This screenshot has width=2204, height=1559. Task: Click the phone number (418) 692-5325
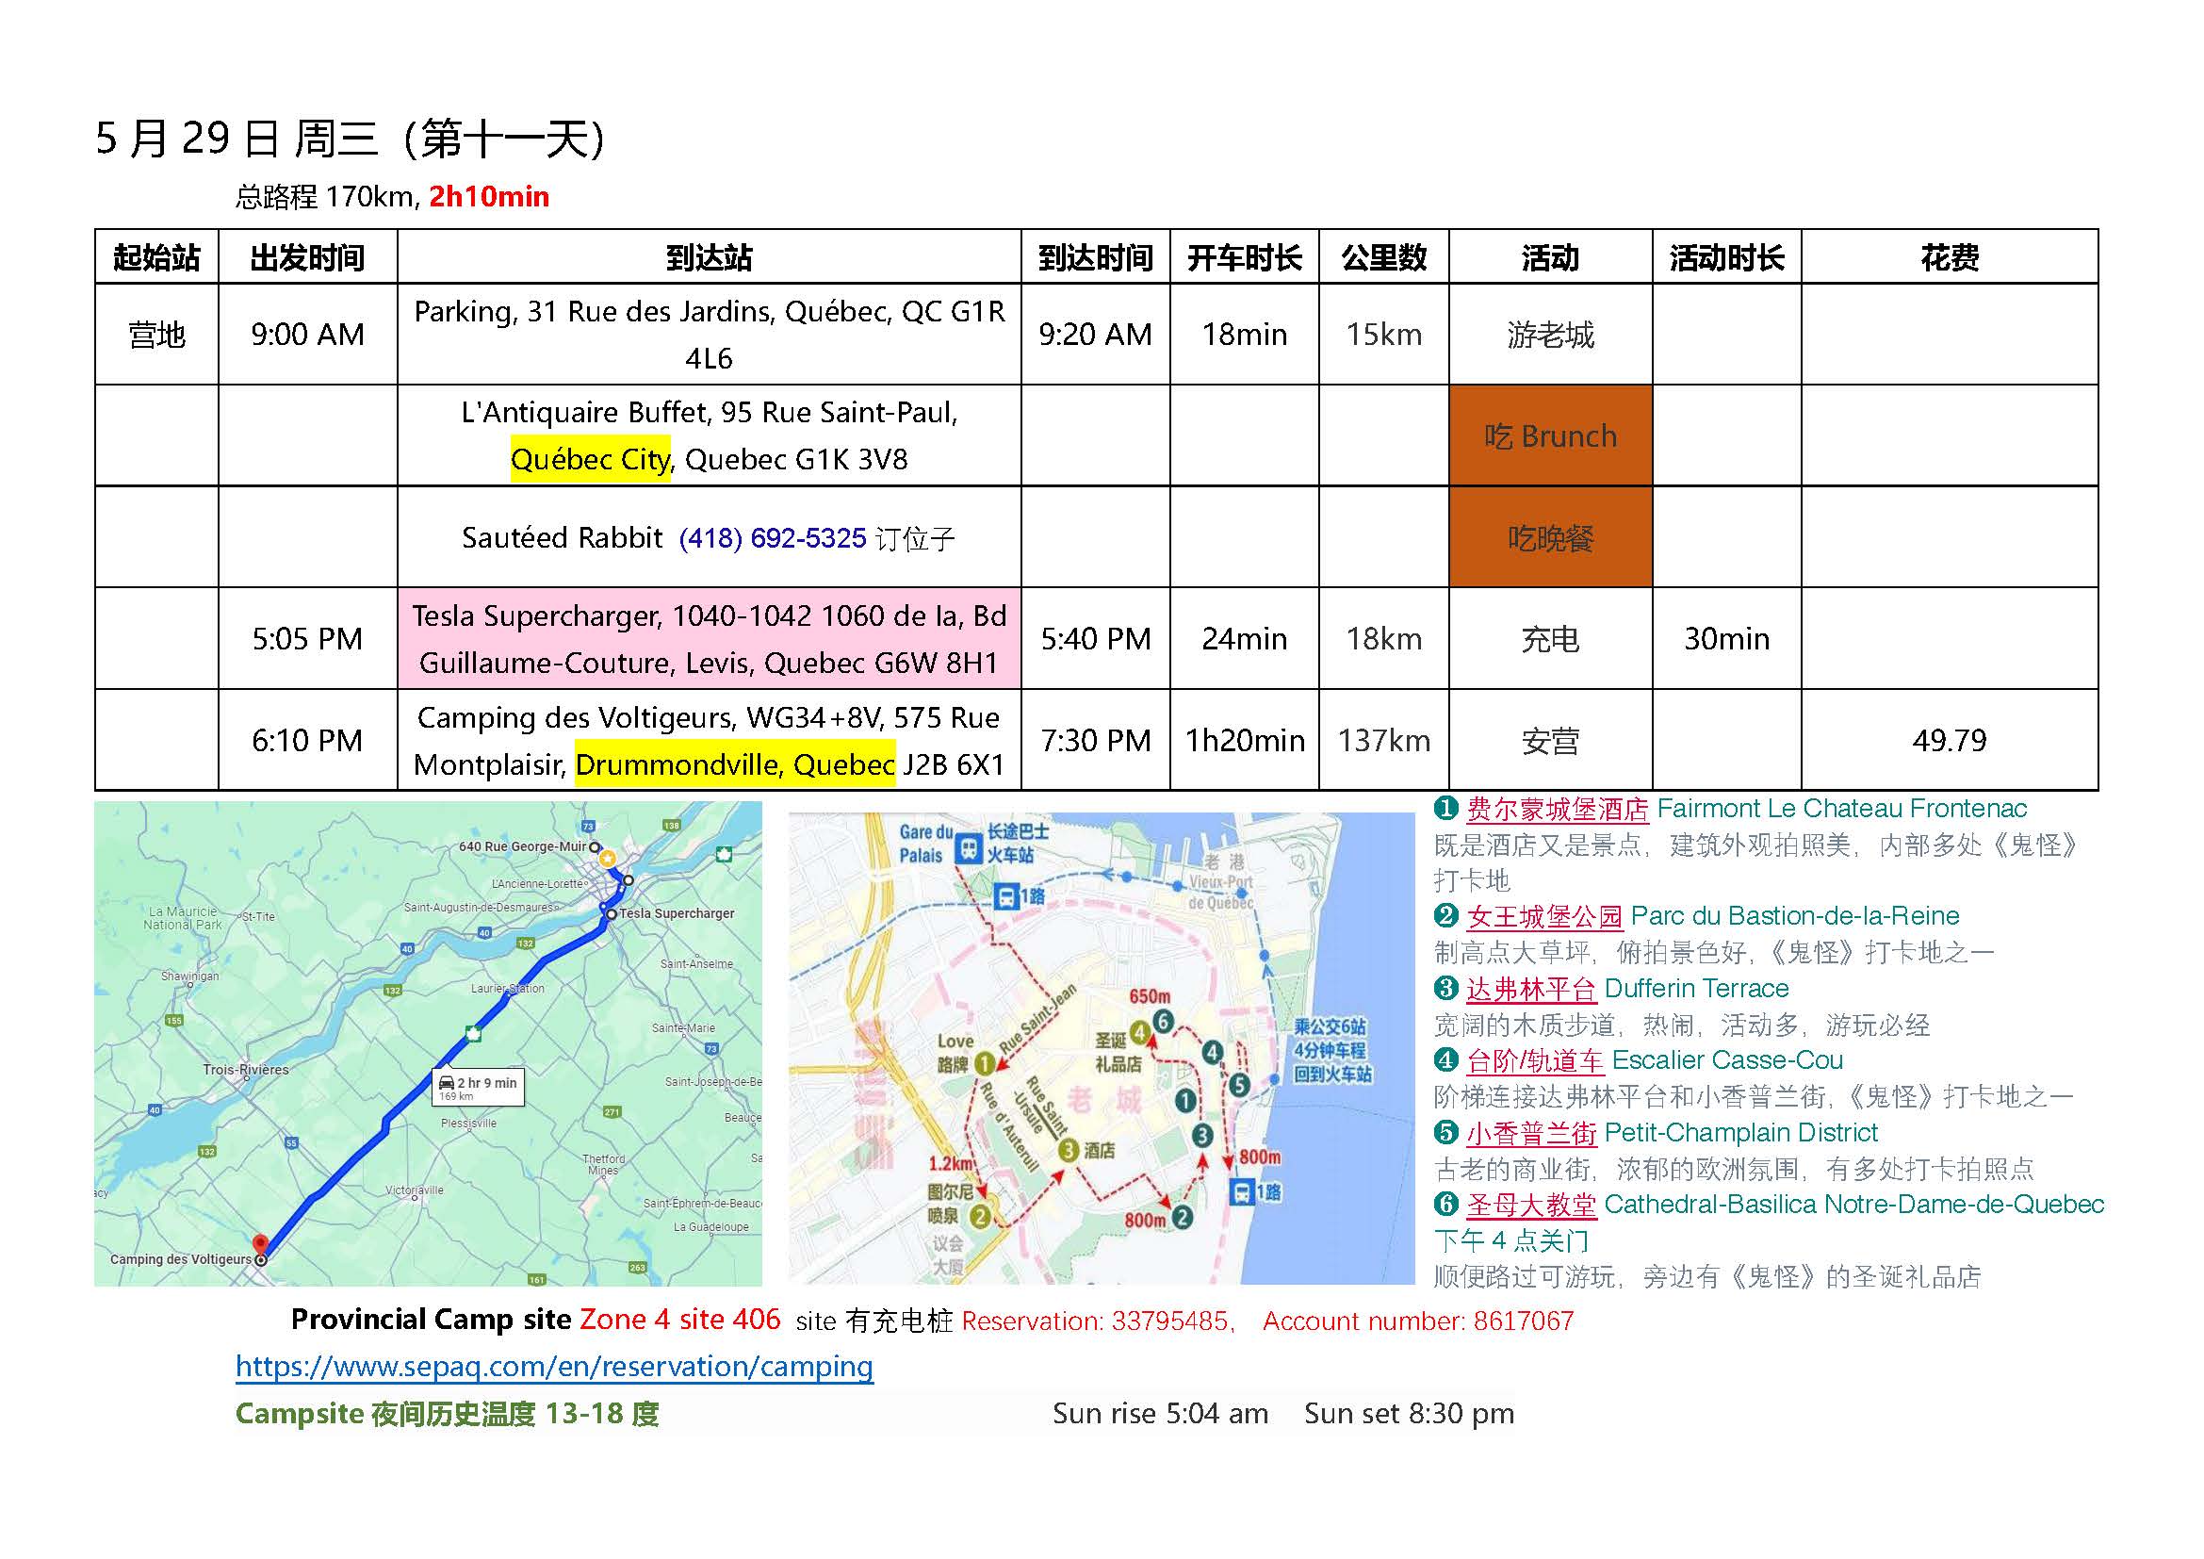[772, 537]
